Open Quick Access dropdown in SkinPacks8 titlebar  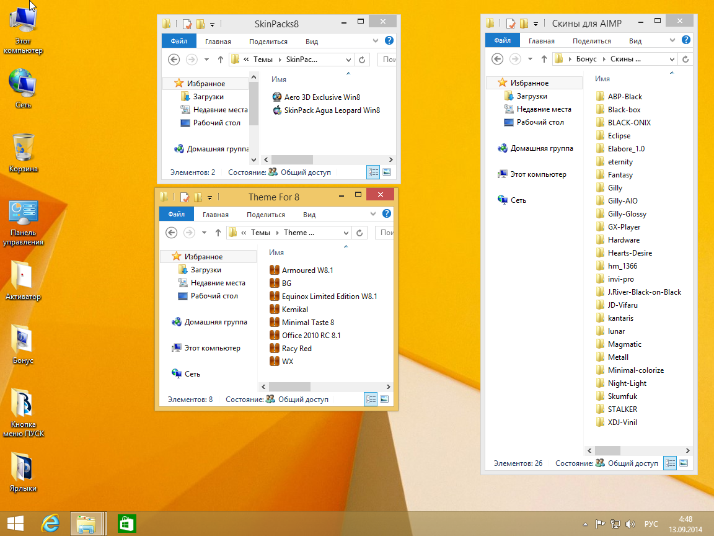click(x=212, y=24)
